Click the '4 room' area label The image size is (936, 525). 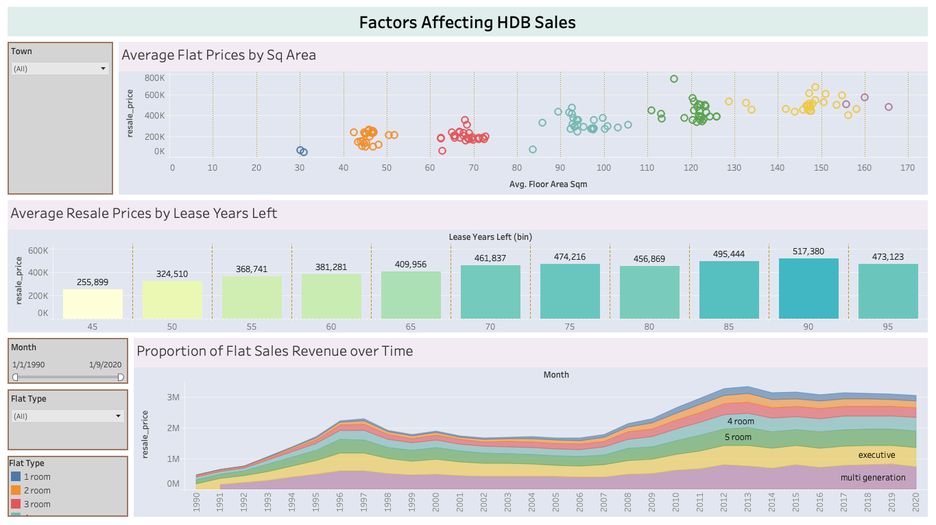[x=741, y=422]
